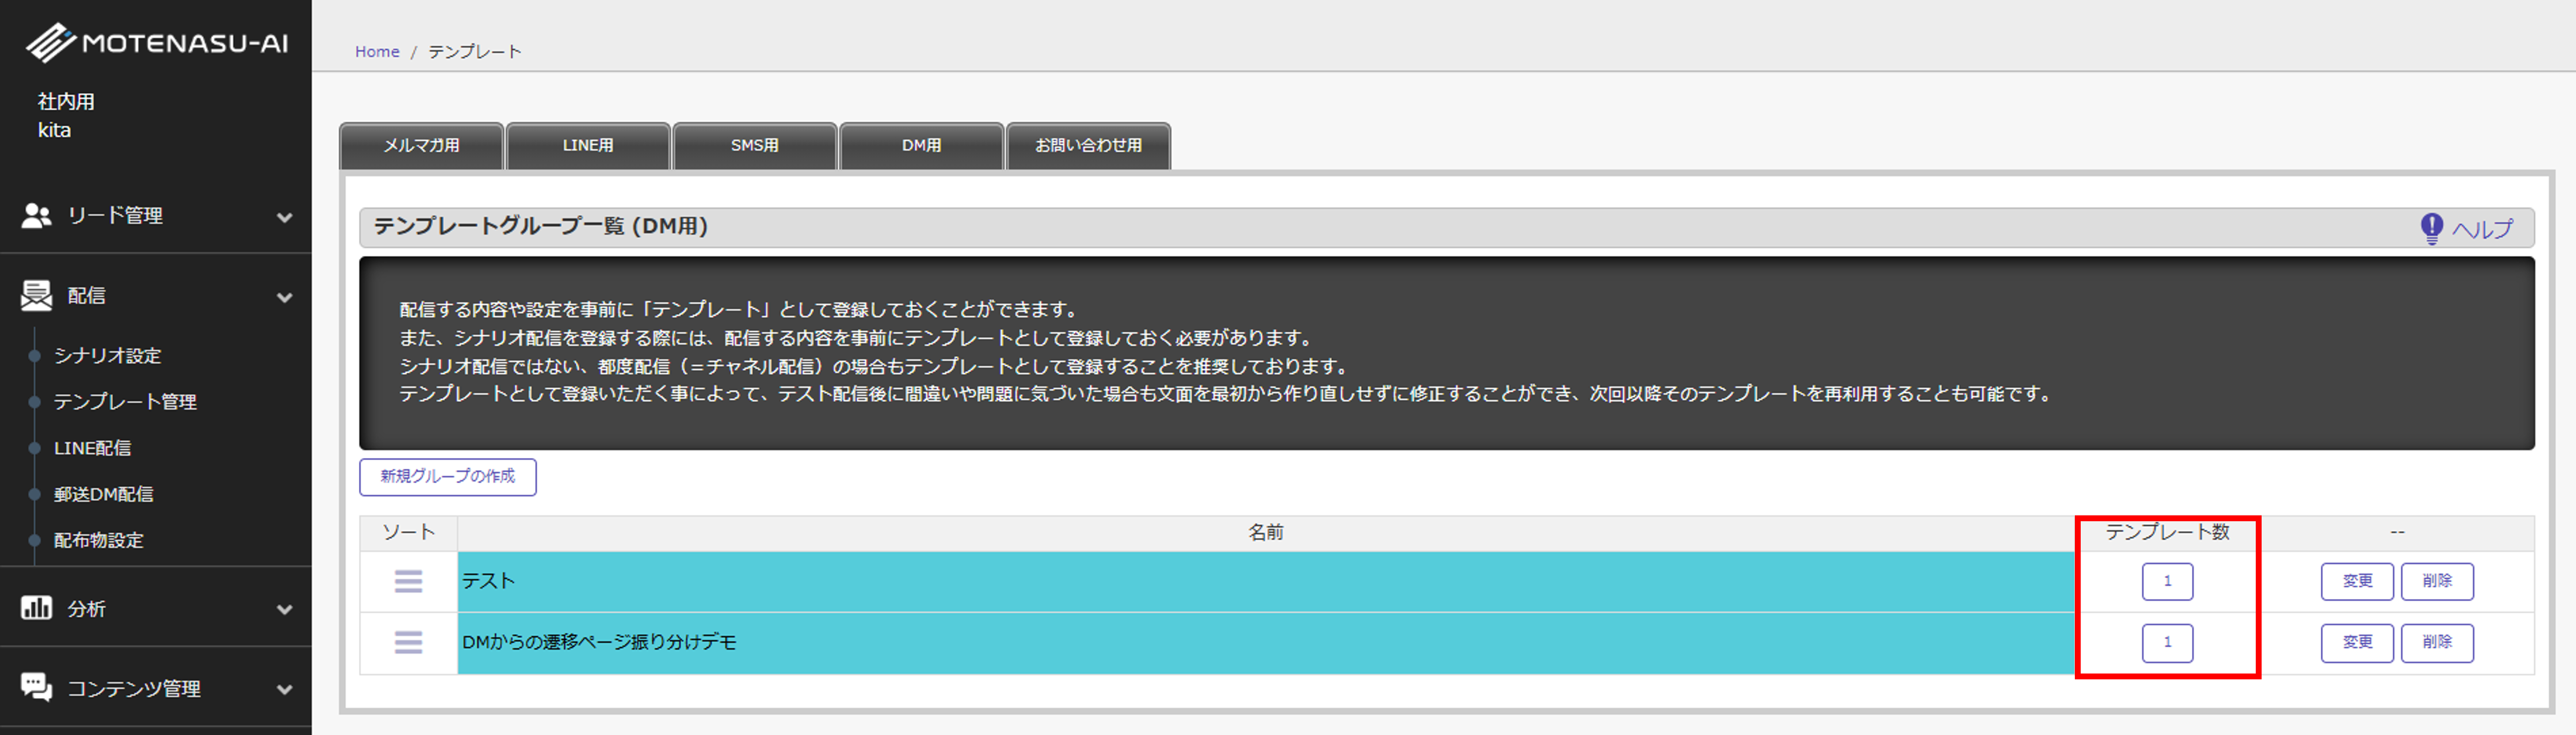The image size is (2576, 735).
Task: Click the 新規グループの作成 button
Action: point(447,477)
